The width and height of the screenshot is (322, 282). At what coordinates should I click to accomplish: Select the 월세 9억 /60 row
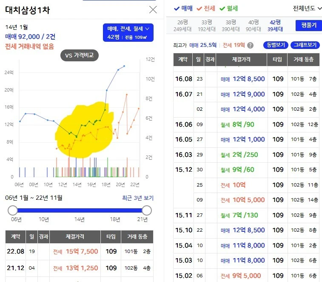pos(246,170)
